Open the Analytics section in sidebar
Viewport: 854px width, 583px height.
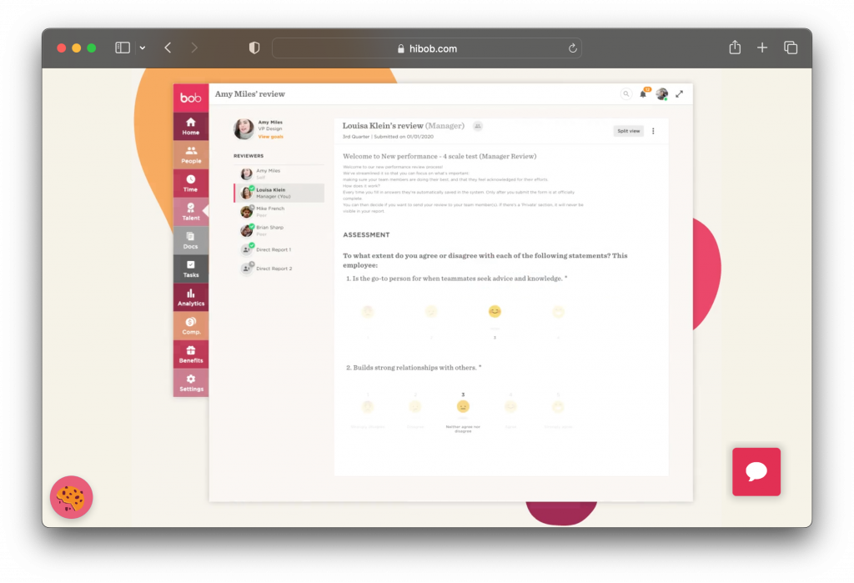point(191,297)
